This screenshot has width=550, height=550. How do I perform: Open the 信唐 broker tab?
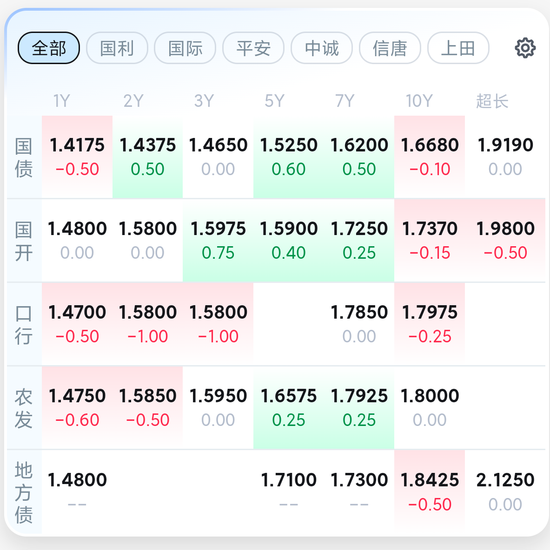pyautogui.click(x=390, y=48)
